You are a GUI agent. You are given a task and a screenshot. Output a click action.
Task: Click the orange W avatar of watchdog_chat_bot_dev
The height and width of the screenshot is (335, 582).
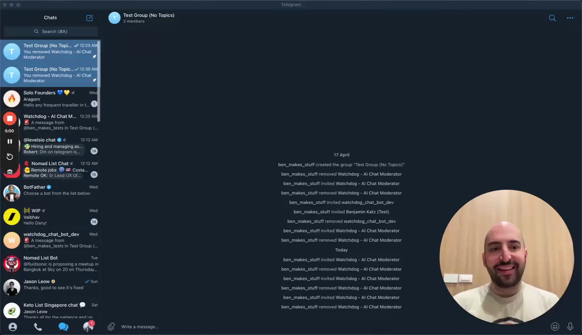[x=12, y=240]
